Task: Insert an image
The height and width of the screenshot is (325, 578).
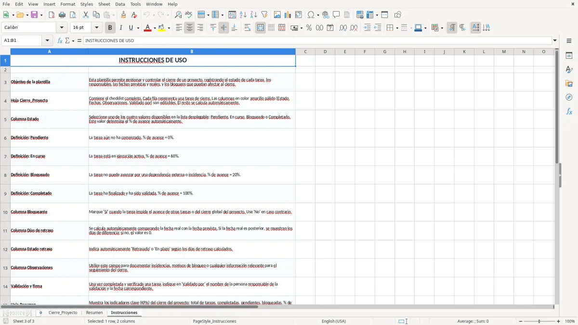Action: [277, 15]
